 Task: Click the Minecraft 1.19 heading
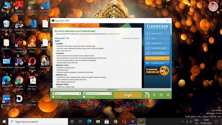coord(62,38)
